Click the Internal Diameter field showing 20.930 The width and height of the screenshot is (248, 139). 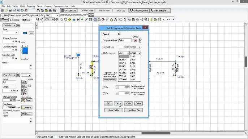click(9, 100)
